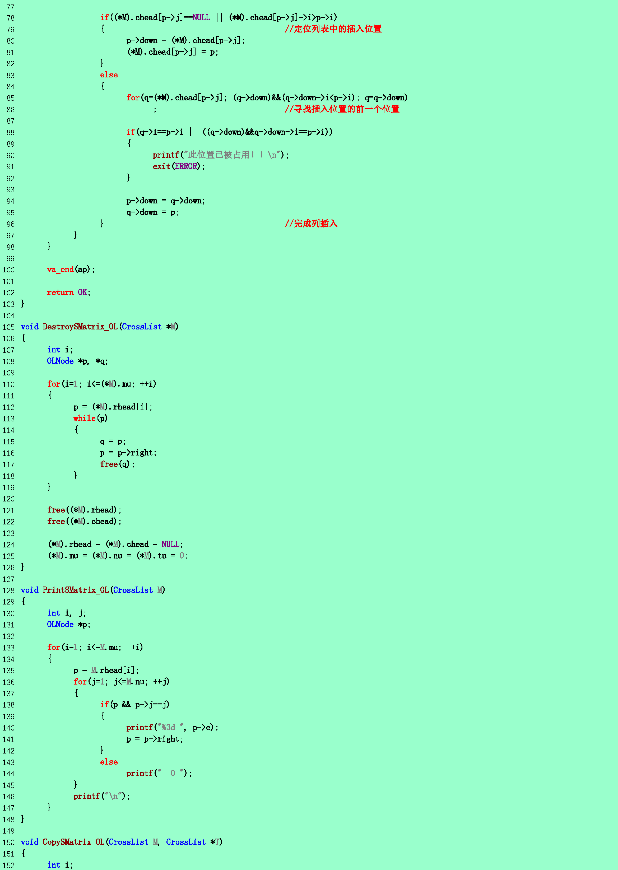
Task: Click 'OLNode *p;' on line 131
Action: (69, 624)
